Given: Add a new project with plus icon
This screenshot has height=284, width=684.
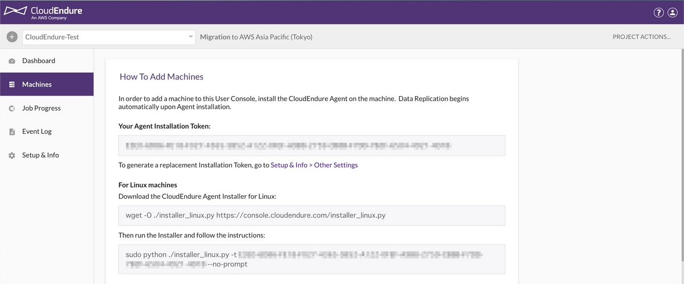Looking at the screenshot, I should pyautogui.click(x=12, y=37).
